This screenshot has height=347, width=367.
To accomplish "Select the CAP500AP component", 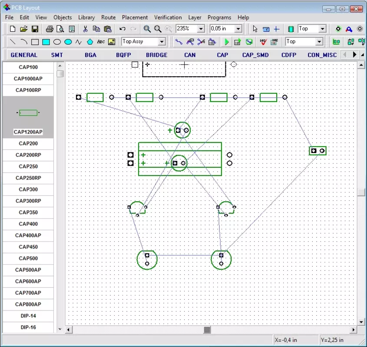I will coord(28,270).
